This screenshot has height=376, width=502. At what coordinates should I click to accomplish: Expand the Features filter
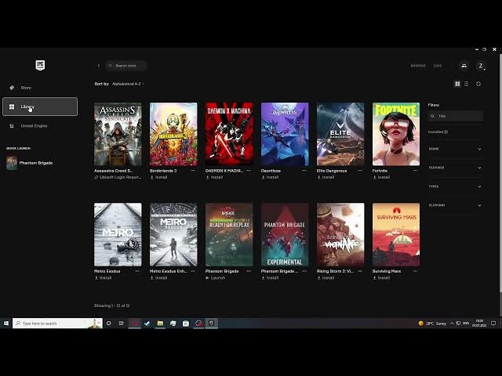(455, 168)
